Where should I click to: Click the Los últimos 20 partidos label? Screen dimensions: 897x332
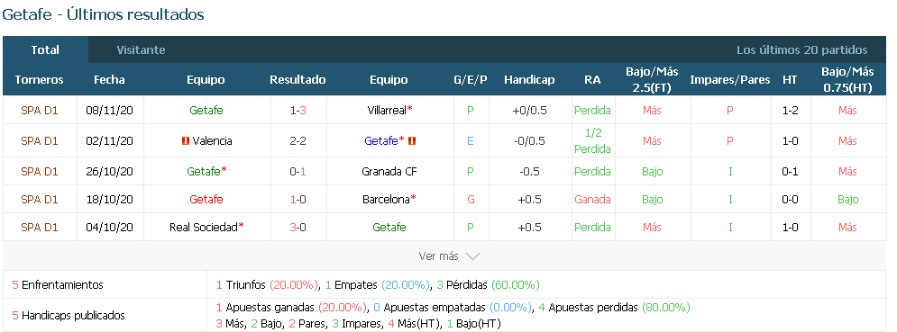click(x=802, y=49)
